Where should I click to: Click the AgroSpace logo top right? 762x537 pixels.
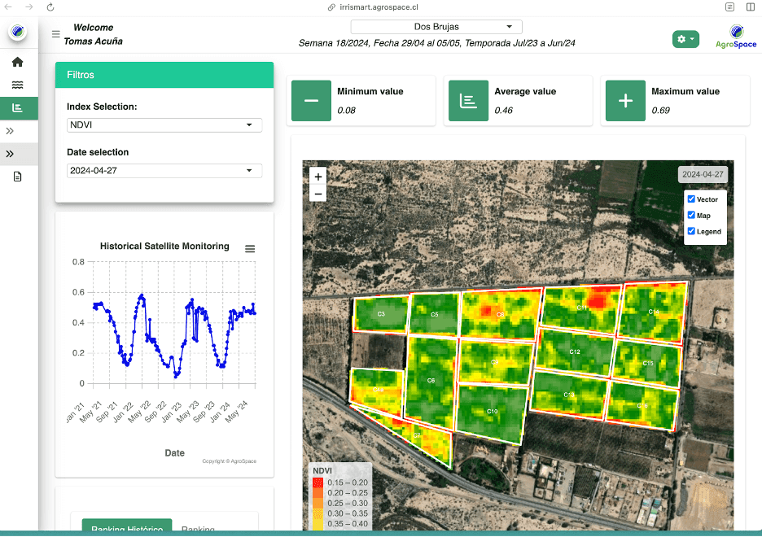736,37
